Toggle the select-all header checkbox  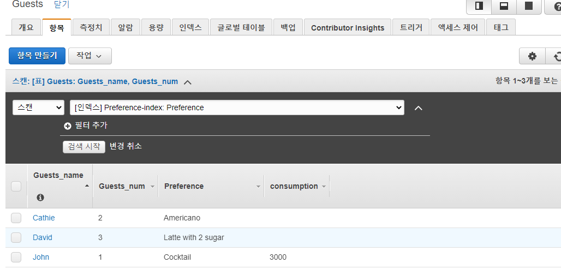coord(16,186)
